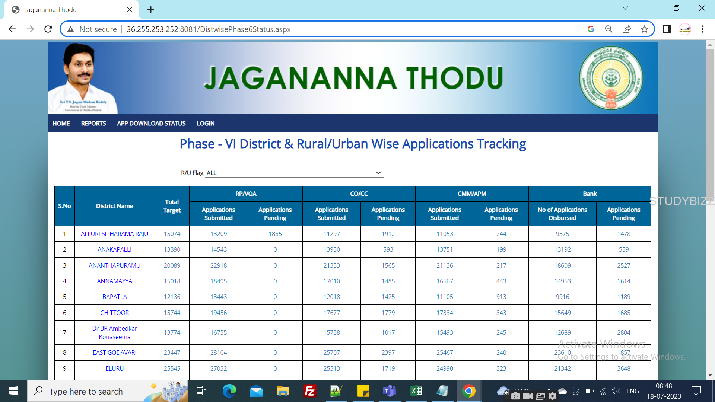The image size is (715, 402).
Task: Open the tab search chevron at top right
Action: click(626, 8)
